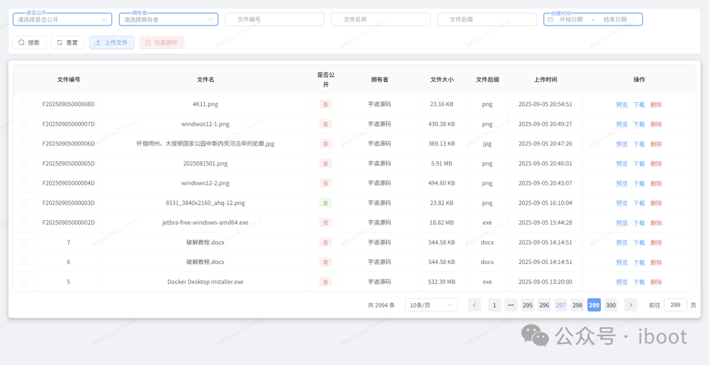Click the 否 tag in 4K11.png row
This screenshot has width=709, height=365.
pyautogui.click(x=326, y=104)
